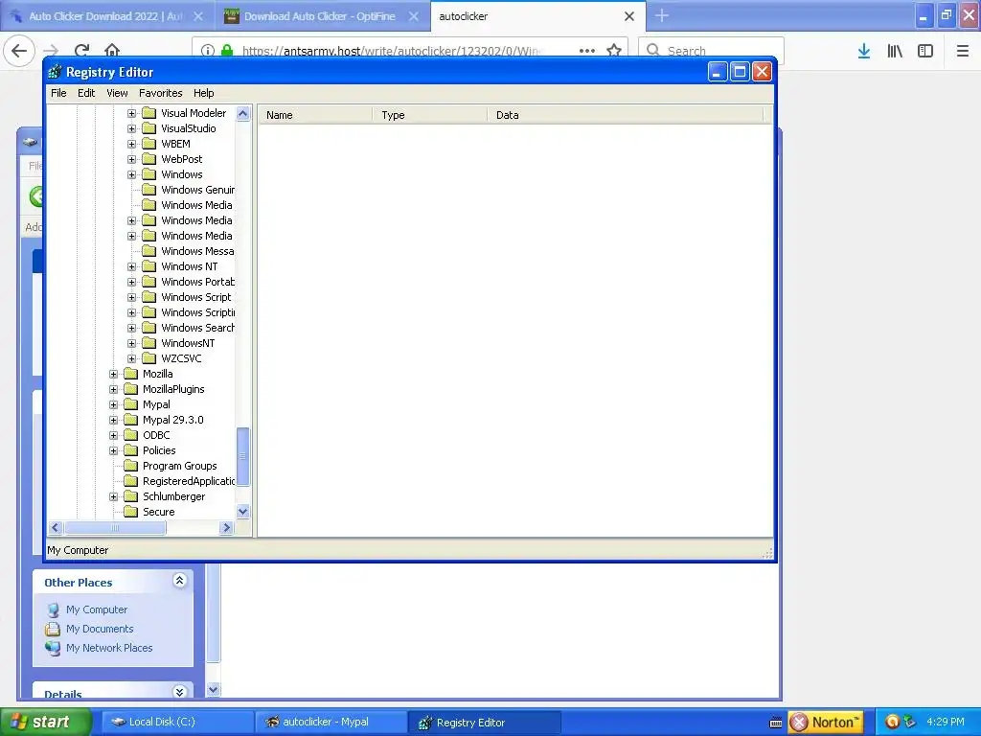
Task: Expand the Mozilla registry key
Action: pos(113,375)
